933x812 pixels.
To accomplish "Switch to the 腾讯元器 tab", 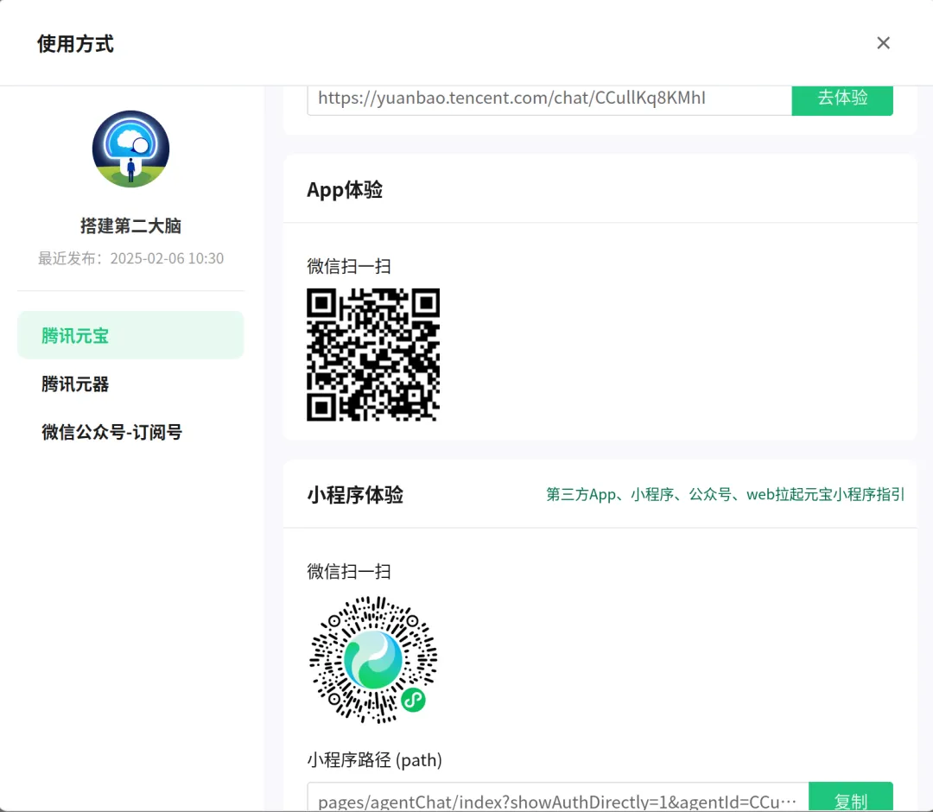I will pyautogui.click(x=131, y=384).
